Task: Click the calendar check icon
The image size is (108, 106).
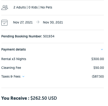Action: 4,23
